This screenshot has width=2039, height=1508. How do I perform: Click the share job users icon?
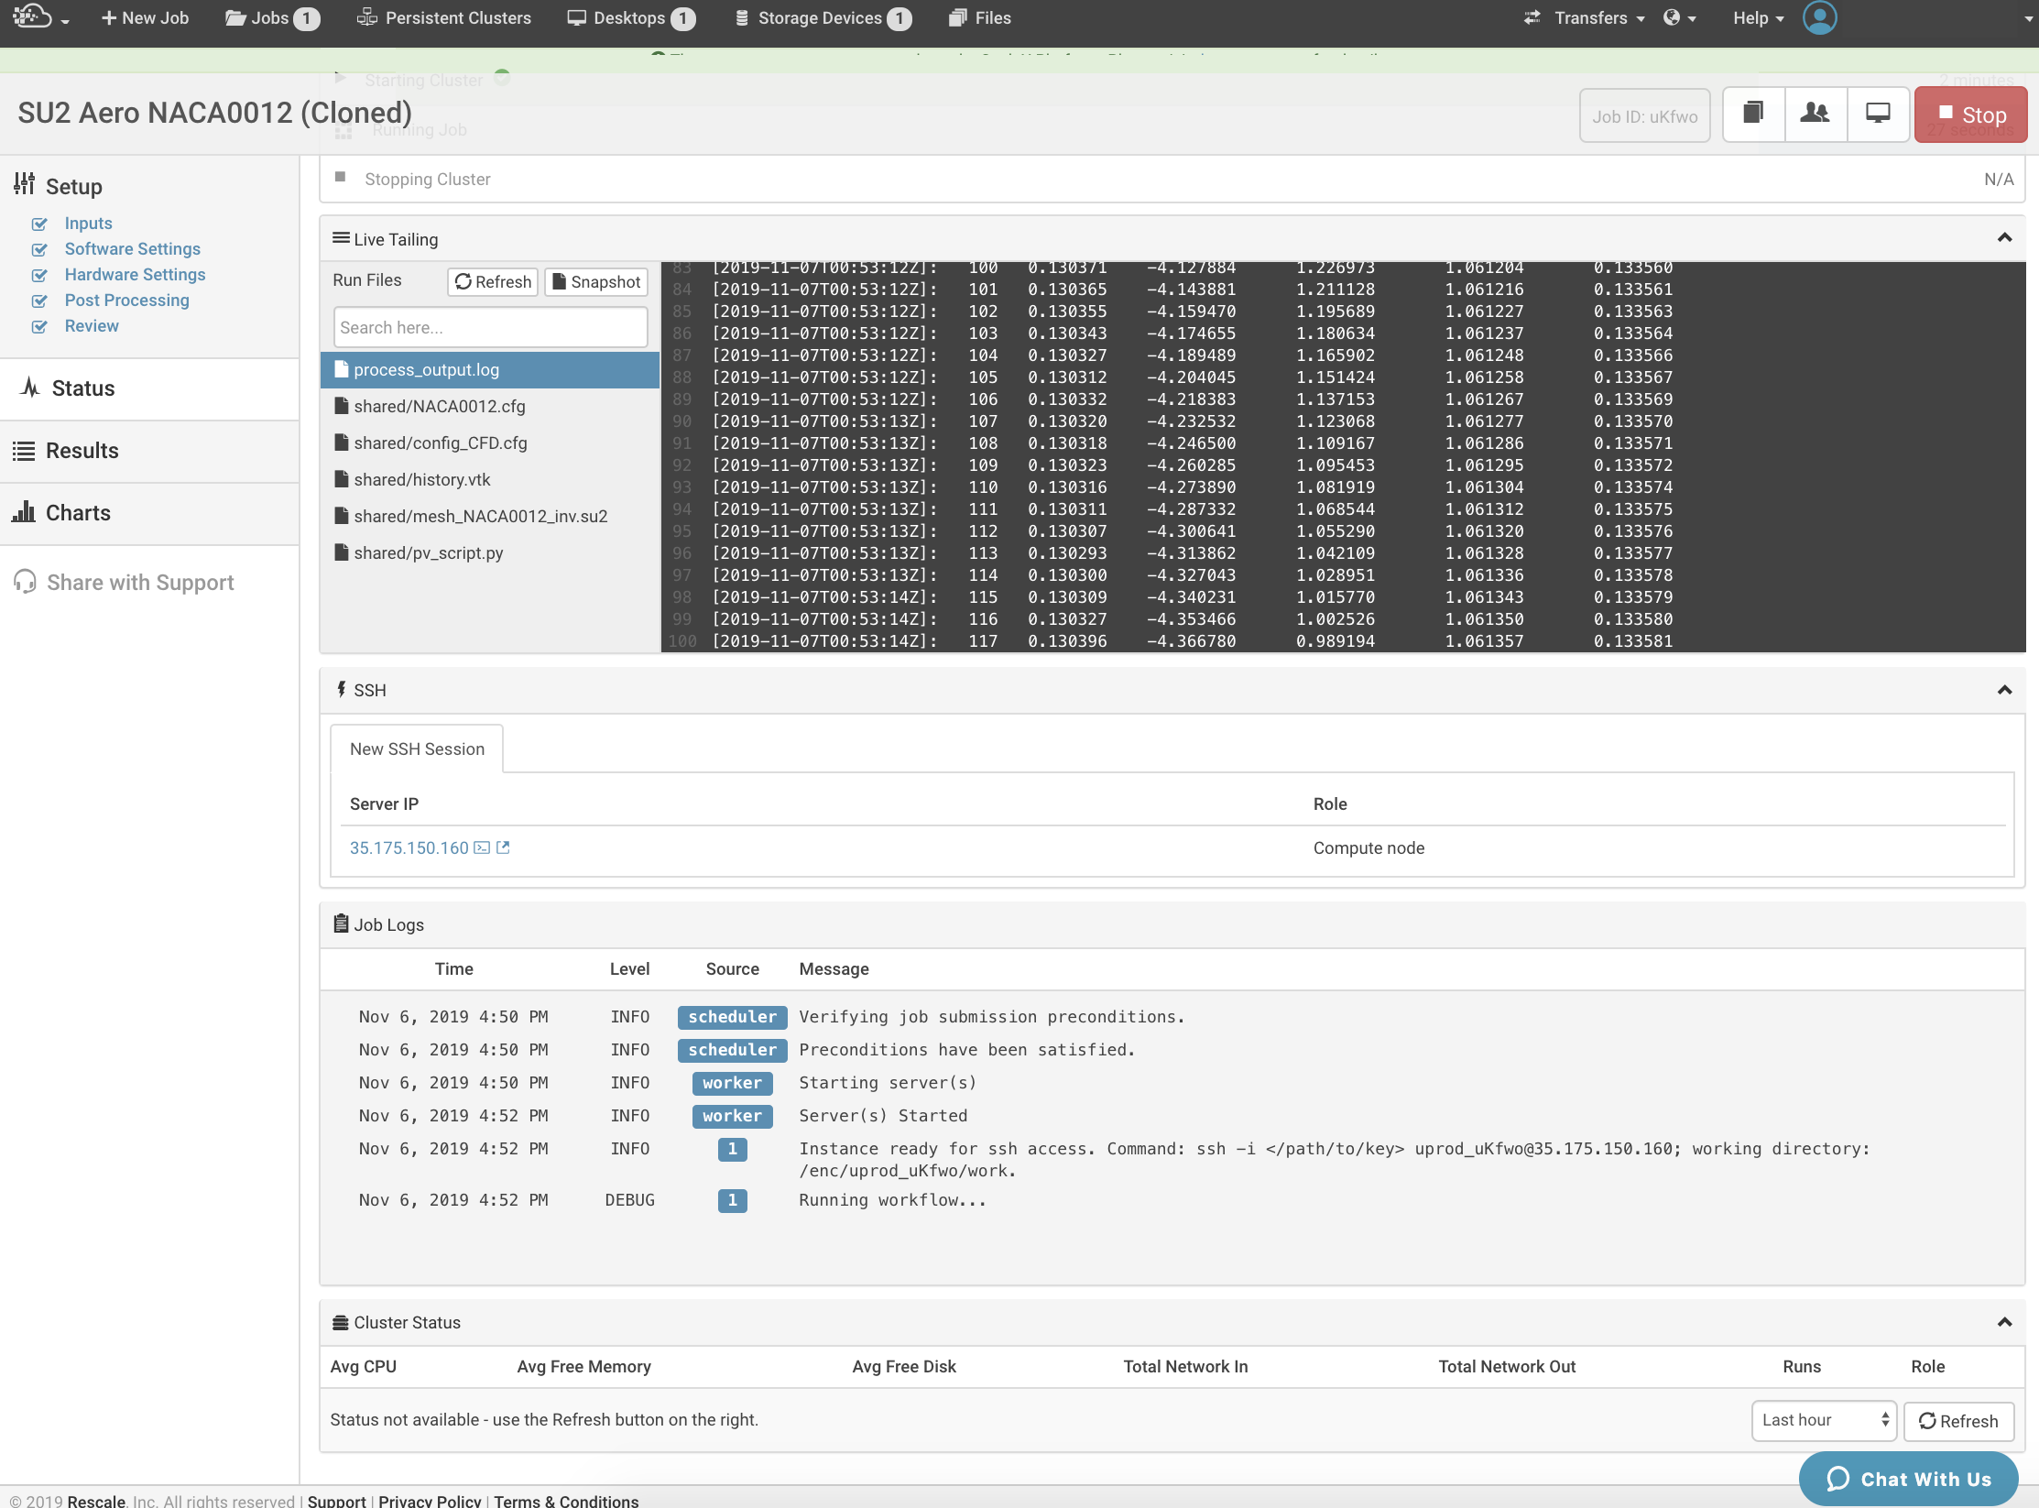1815,114
